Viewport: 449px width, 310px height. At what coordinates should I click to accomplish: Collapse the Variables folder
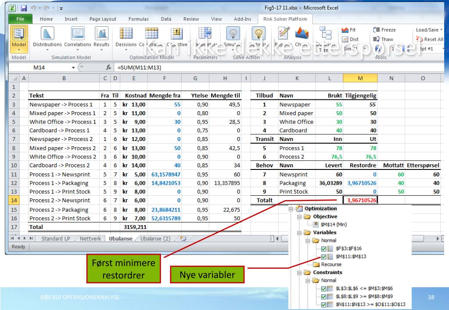pos(299,232)
